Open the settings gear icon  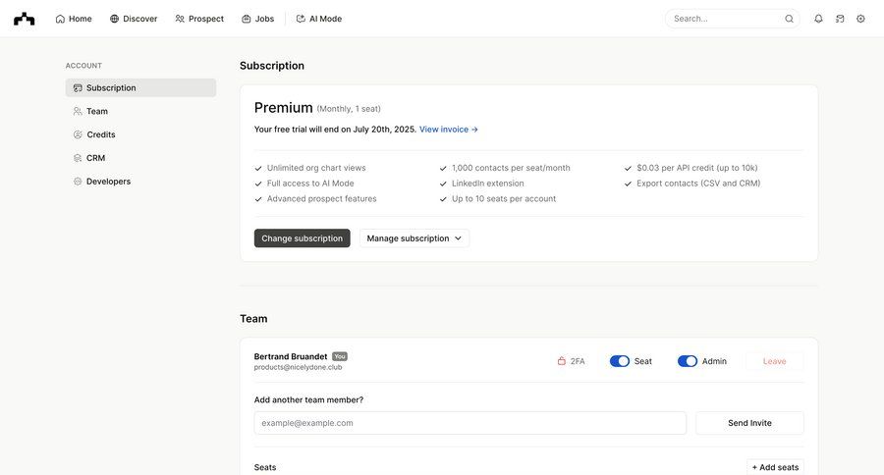click(860, 19)
